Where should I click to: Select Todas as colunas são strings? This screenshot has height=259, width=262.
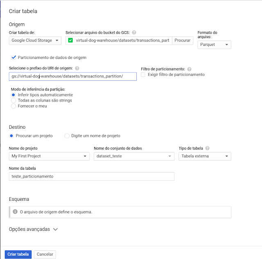pyautogui.click(x=14, y=100)
